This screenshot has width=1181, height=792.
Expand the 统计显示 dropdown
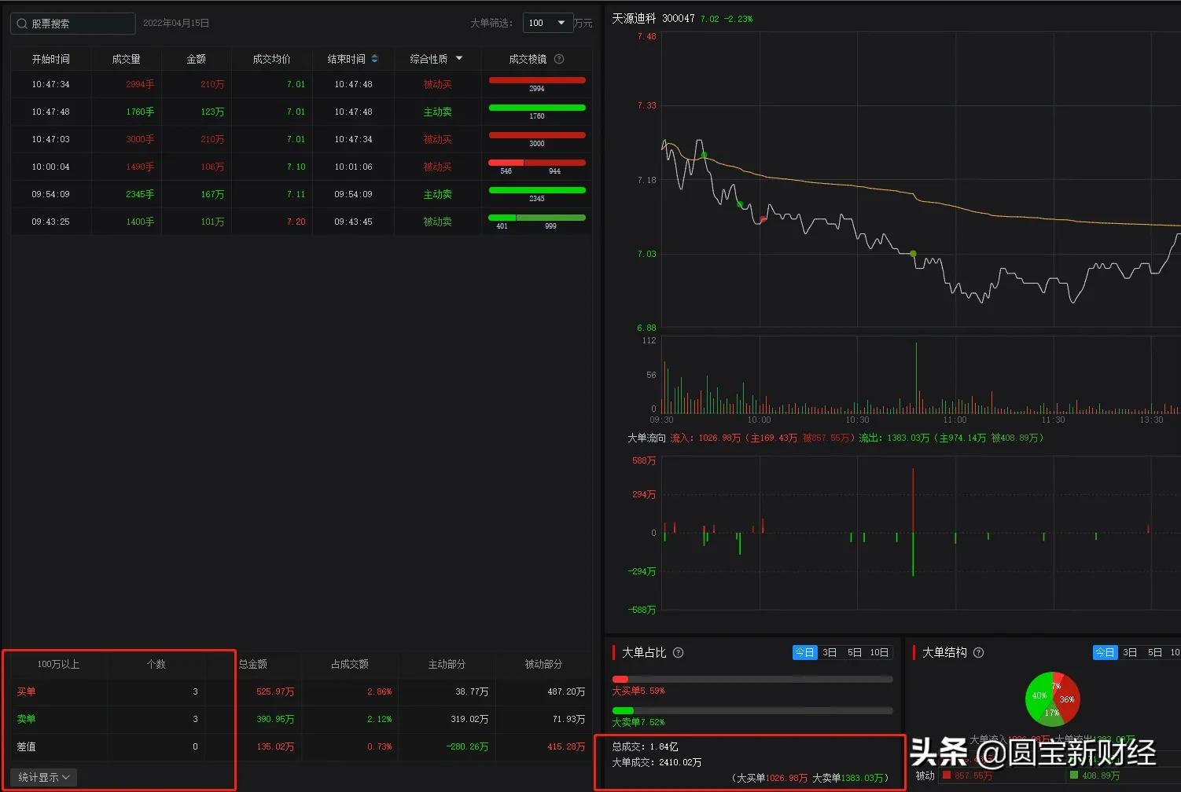pyautogui.click(x=44, y=777)
